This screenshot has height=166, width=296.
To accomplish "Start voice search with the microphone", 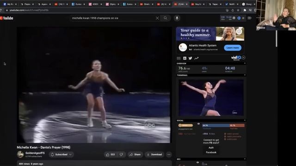I will [x=177, y=18].
